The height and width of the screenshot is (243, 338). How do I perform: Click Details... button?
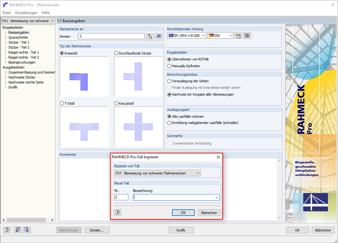point(97,230)
